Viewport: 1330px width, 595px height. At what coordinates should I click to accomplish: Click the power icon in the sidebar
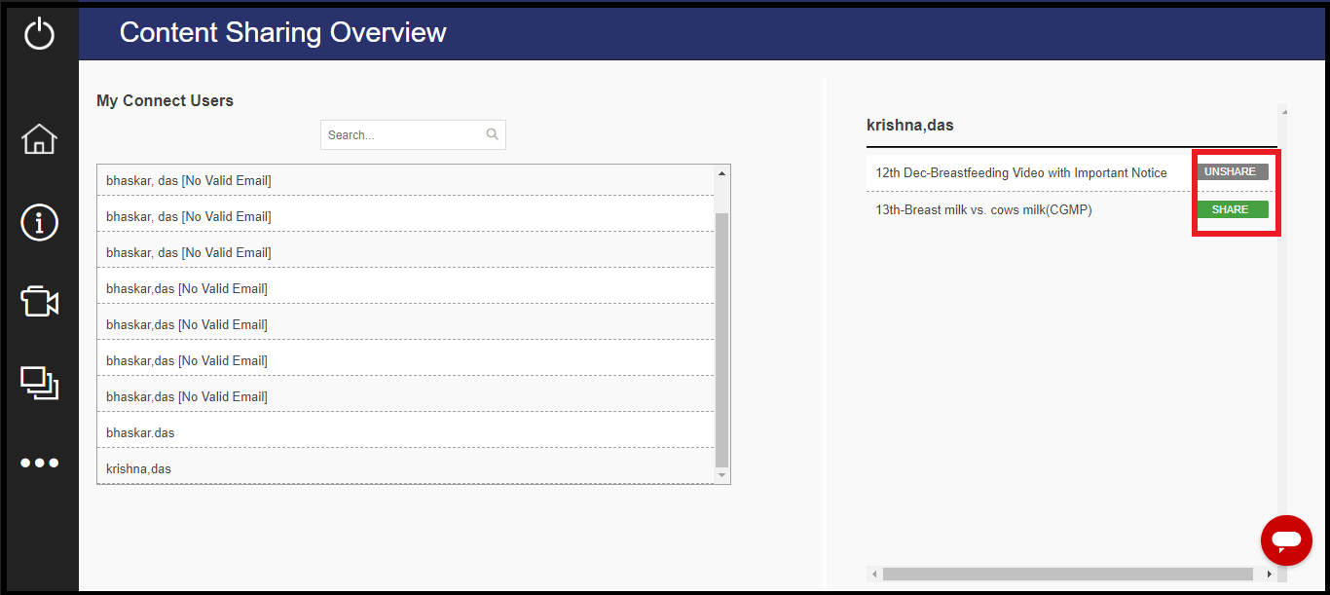(x=39, y=34)
